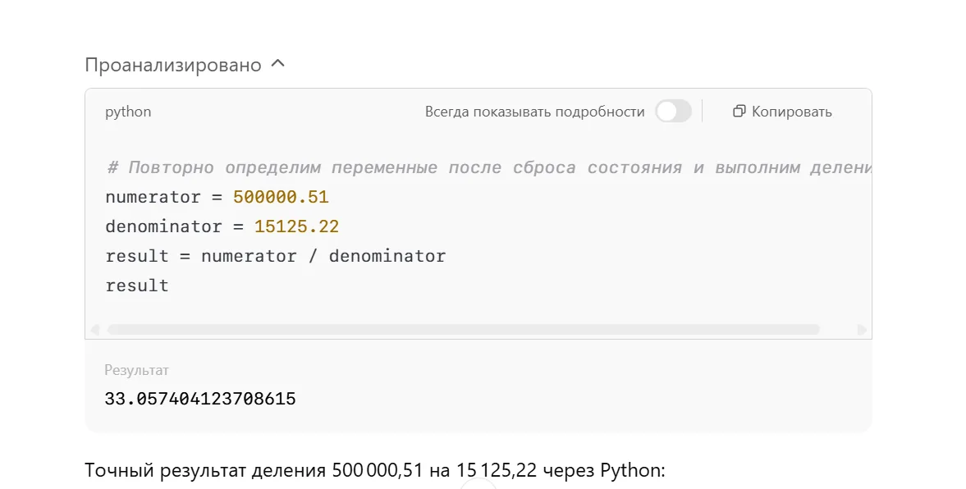
Task: Click the comment line starting with '# Повторно'
Action: pyautogui.click(x=488, y=167)
